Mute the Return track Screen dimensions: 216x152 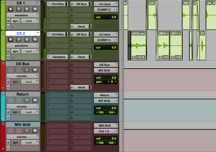(x=35, y=100)
